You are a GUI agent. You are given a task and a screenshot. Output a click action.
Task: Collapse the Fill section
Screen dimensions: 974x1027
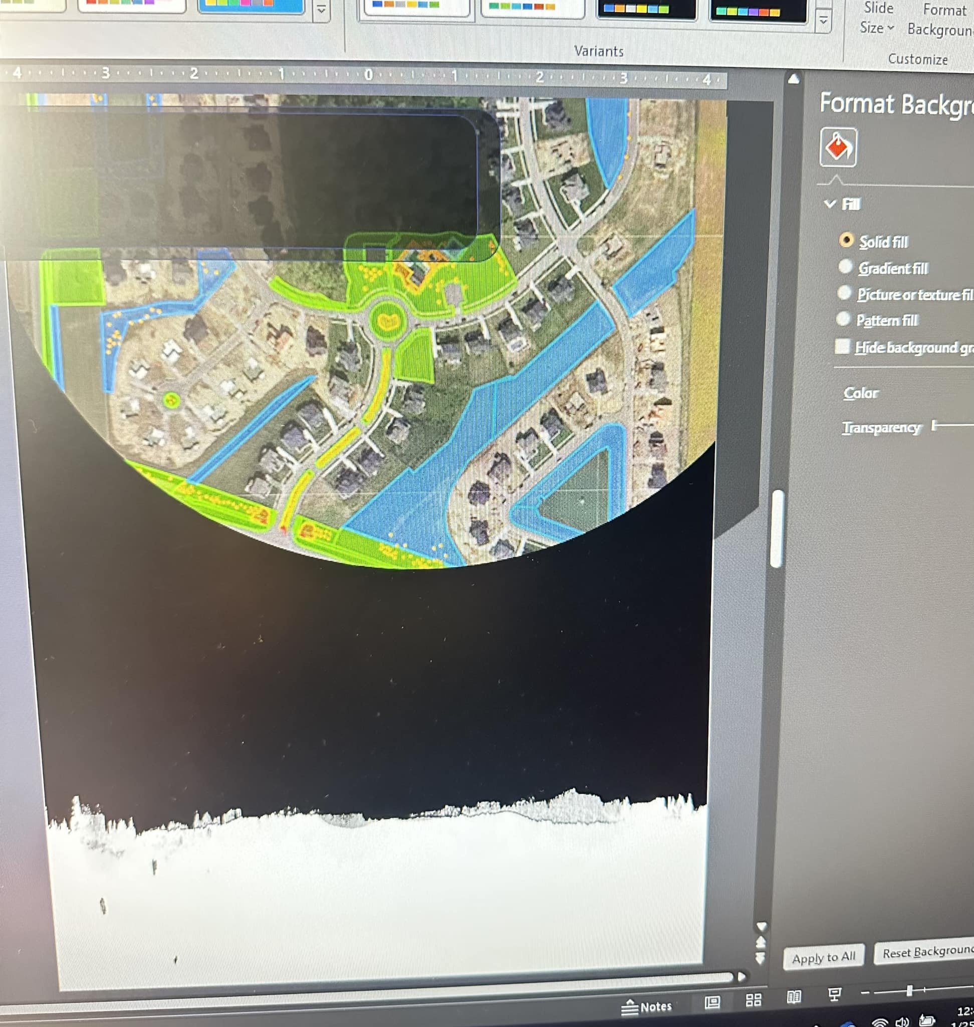[x=830, y=204]
